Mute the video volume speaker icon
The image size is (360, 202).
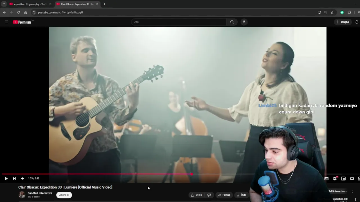[x=22, y=178]
